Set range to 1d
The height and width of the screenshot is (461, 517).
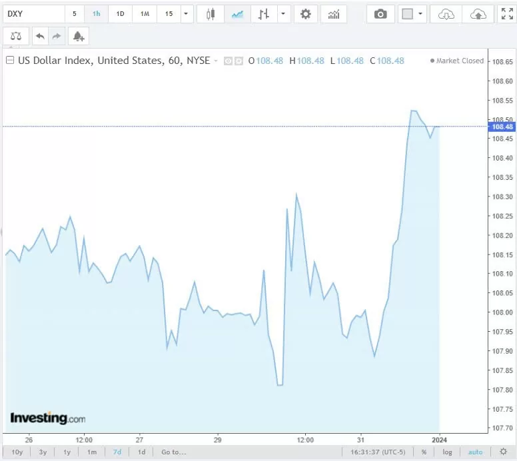141,452
